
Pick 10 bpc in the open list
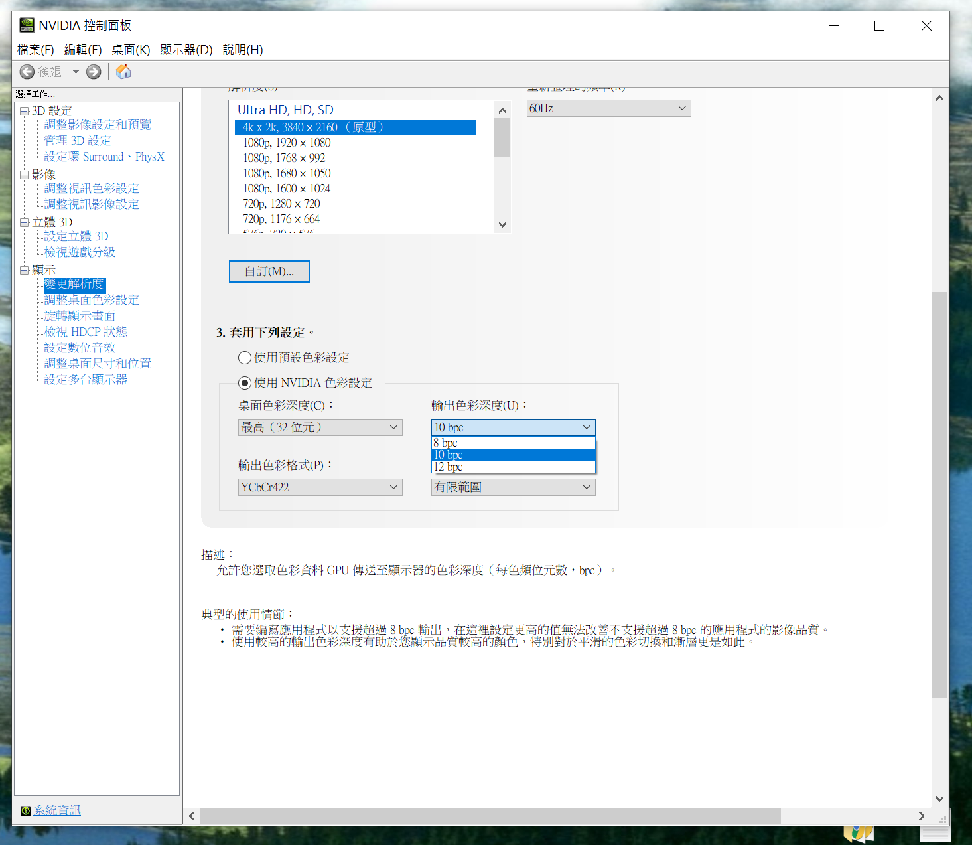click(514, 455)
